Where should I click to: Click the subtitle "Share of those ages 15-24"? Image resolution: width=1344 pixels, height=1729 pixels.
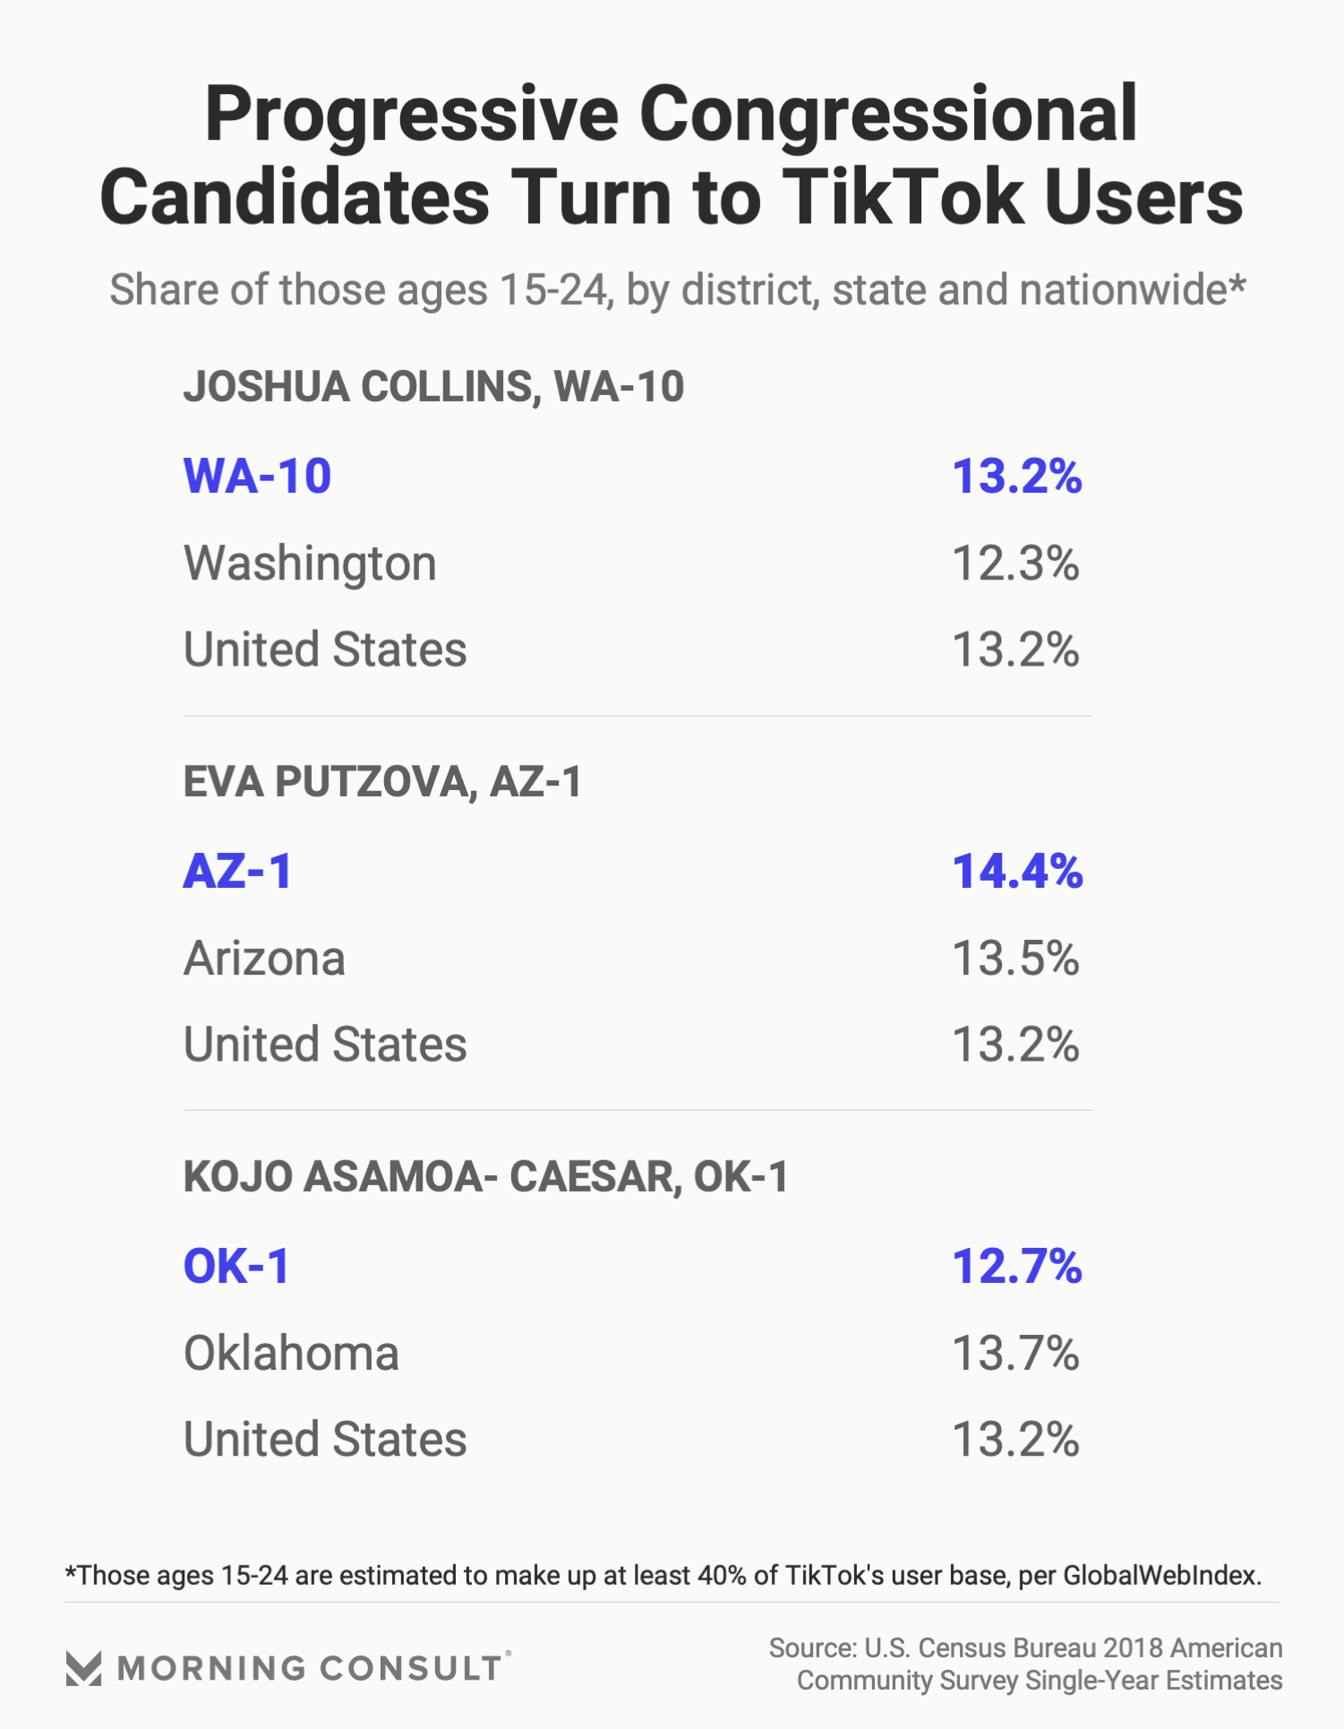(x=677, y=290)
